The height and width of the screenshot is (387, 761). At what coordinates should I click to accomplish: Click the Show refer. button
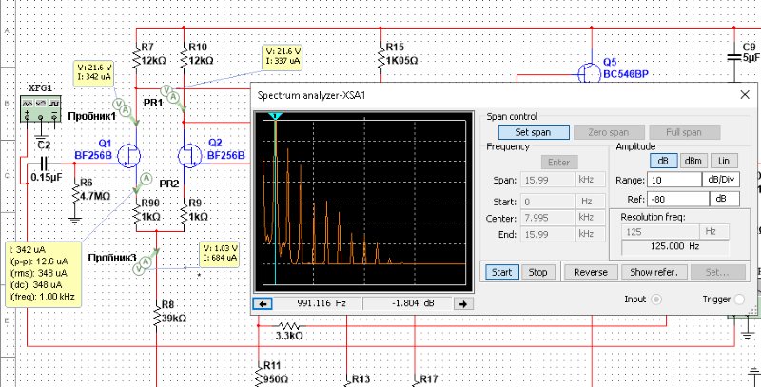[x=654, y=272]
